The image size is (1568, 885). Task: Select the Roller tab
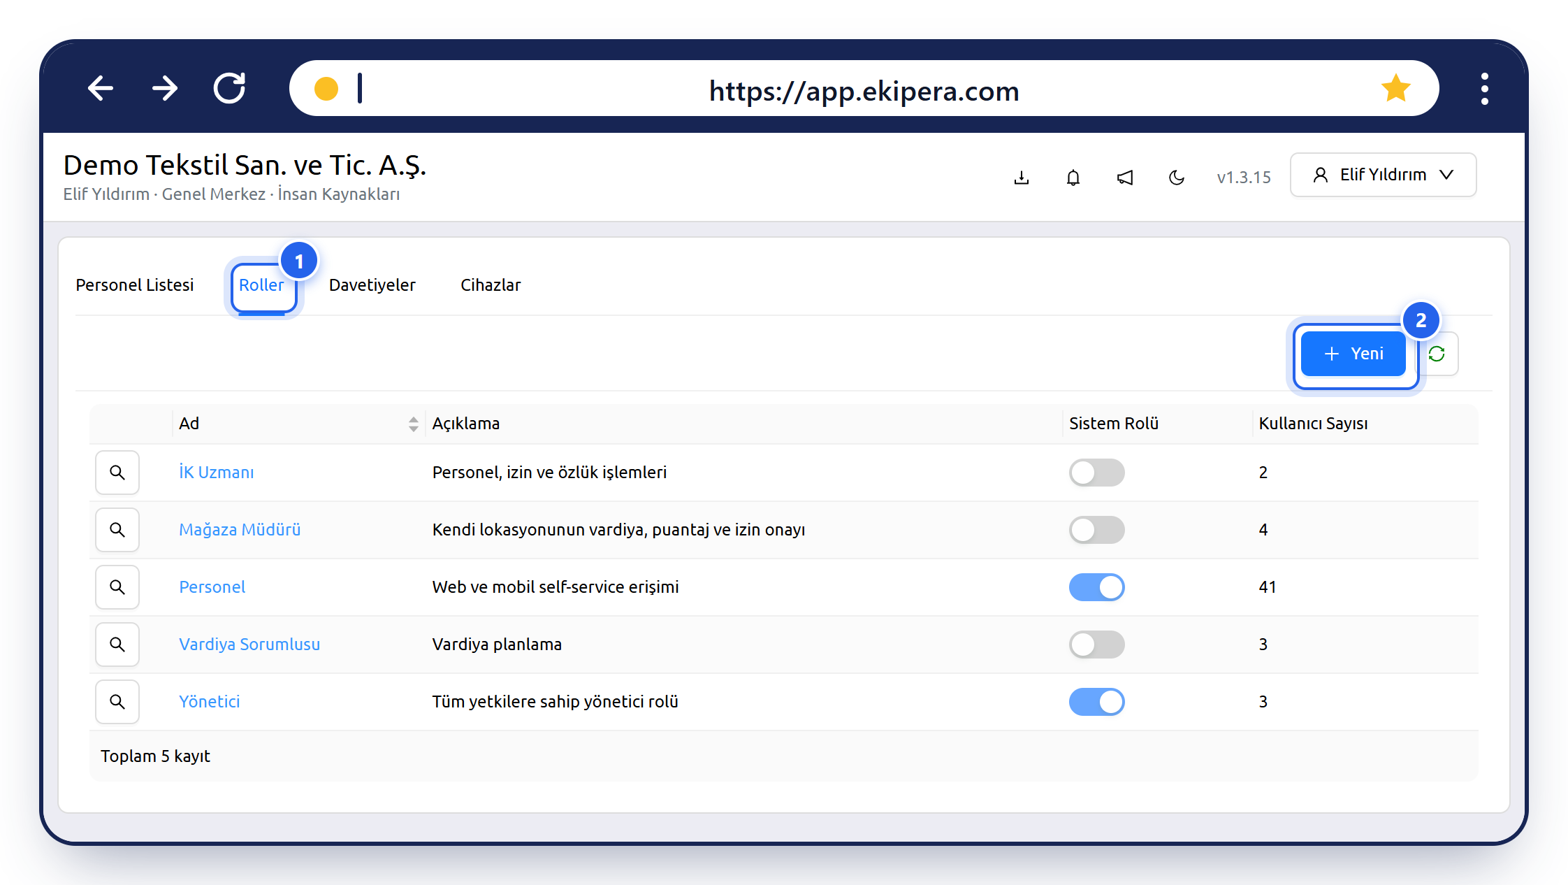(261, 285)
